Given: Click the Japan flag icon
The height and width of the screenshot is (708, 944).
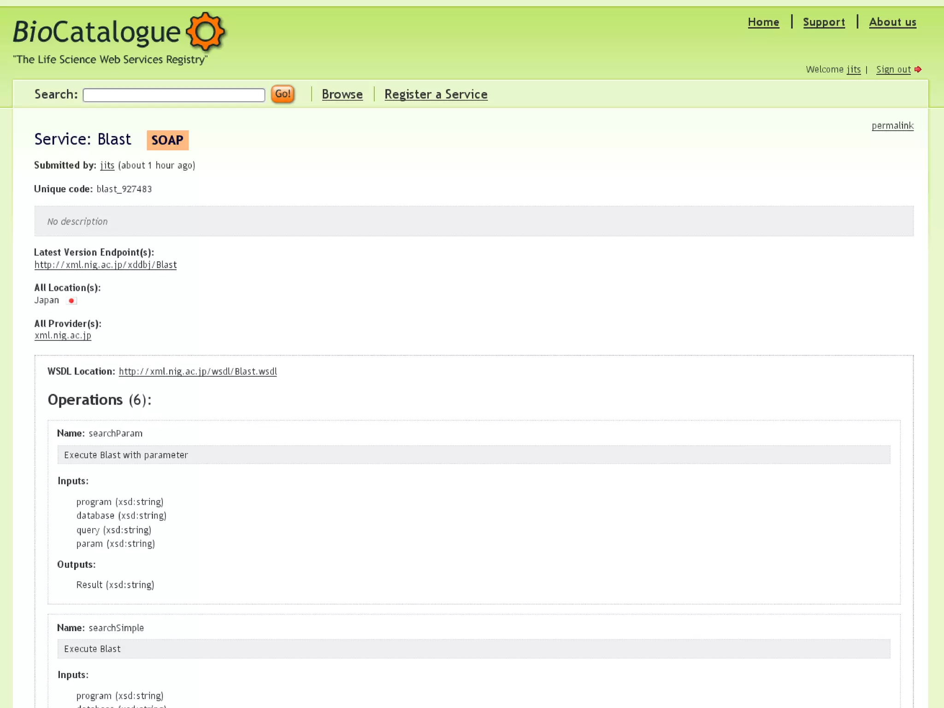Looking at the screenshot, I should (71, 301).
